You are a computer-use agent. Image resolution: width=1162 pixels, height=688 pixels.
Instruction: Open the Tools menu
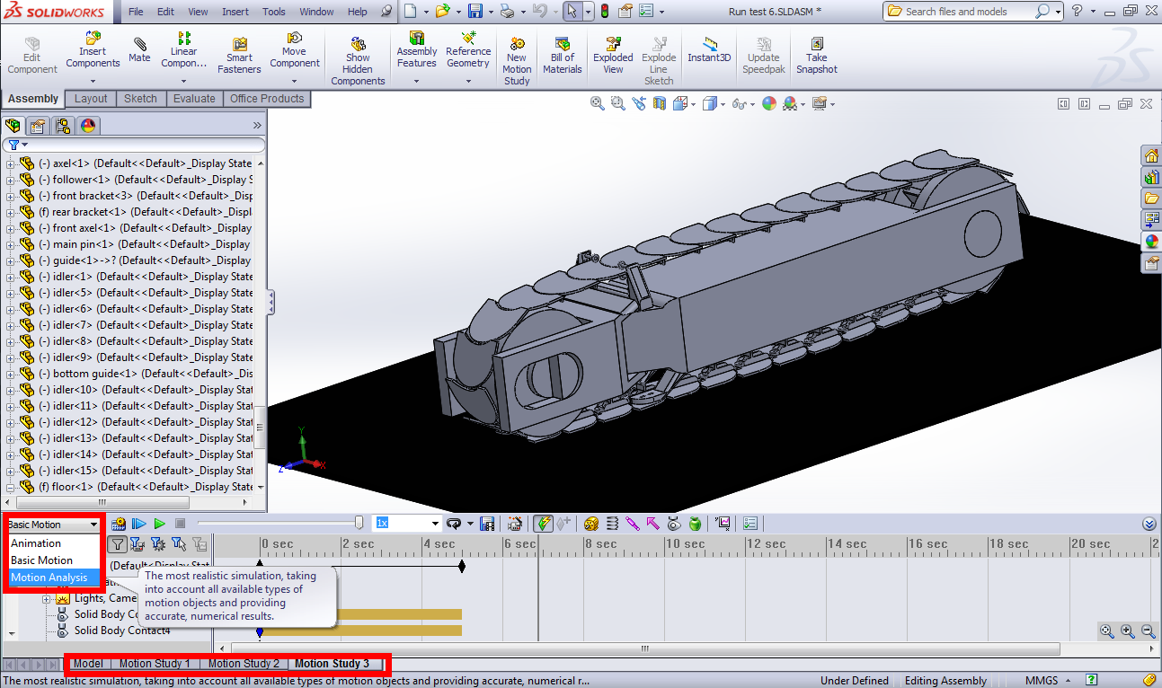(274, 12)
